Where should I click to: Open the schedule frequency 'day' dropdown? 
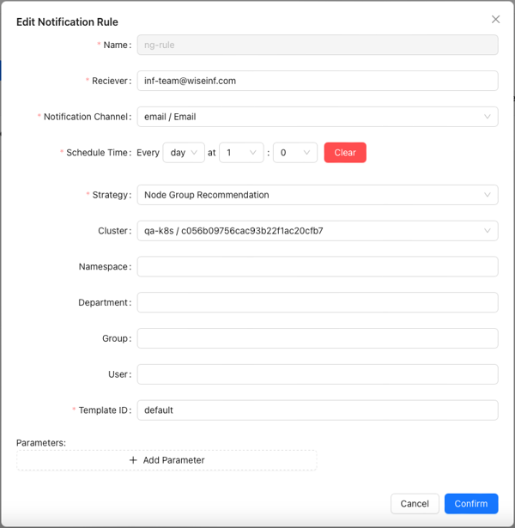point(184,153)
